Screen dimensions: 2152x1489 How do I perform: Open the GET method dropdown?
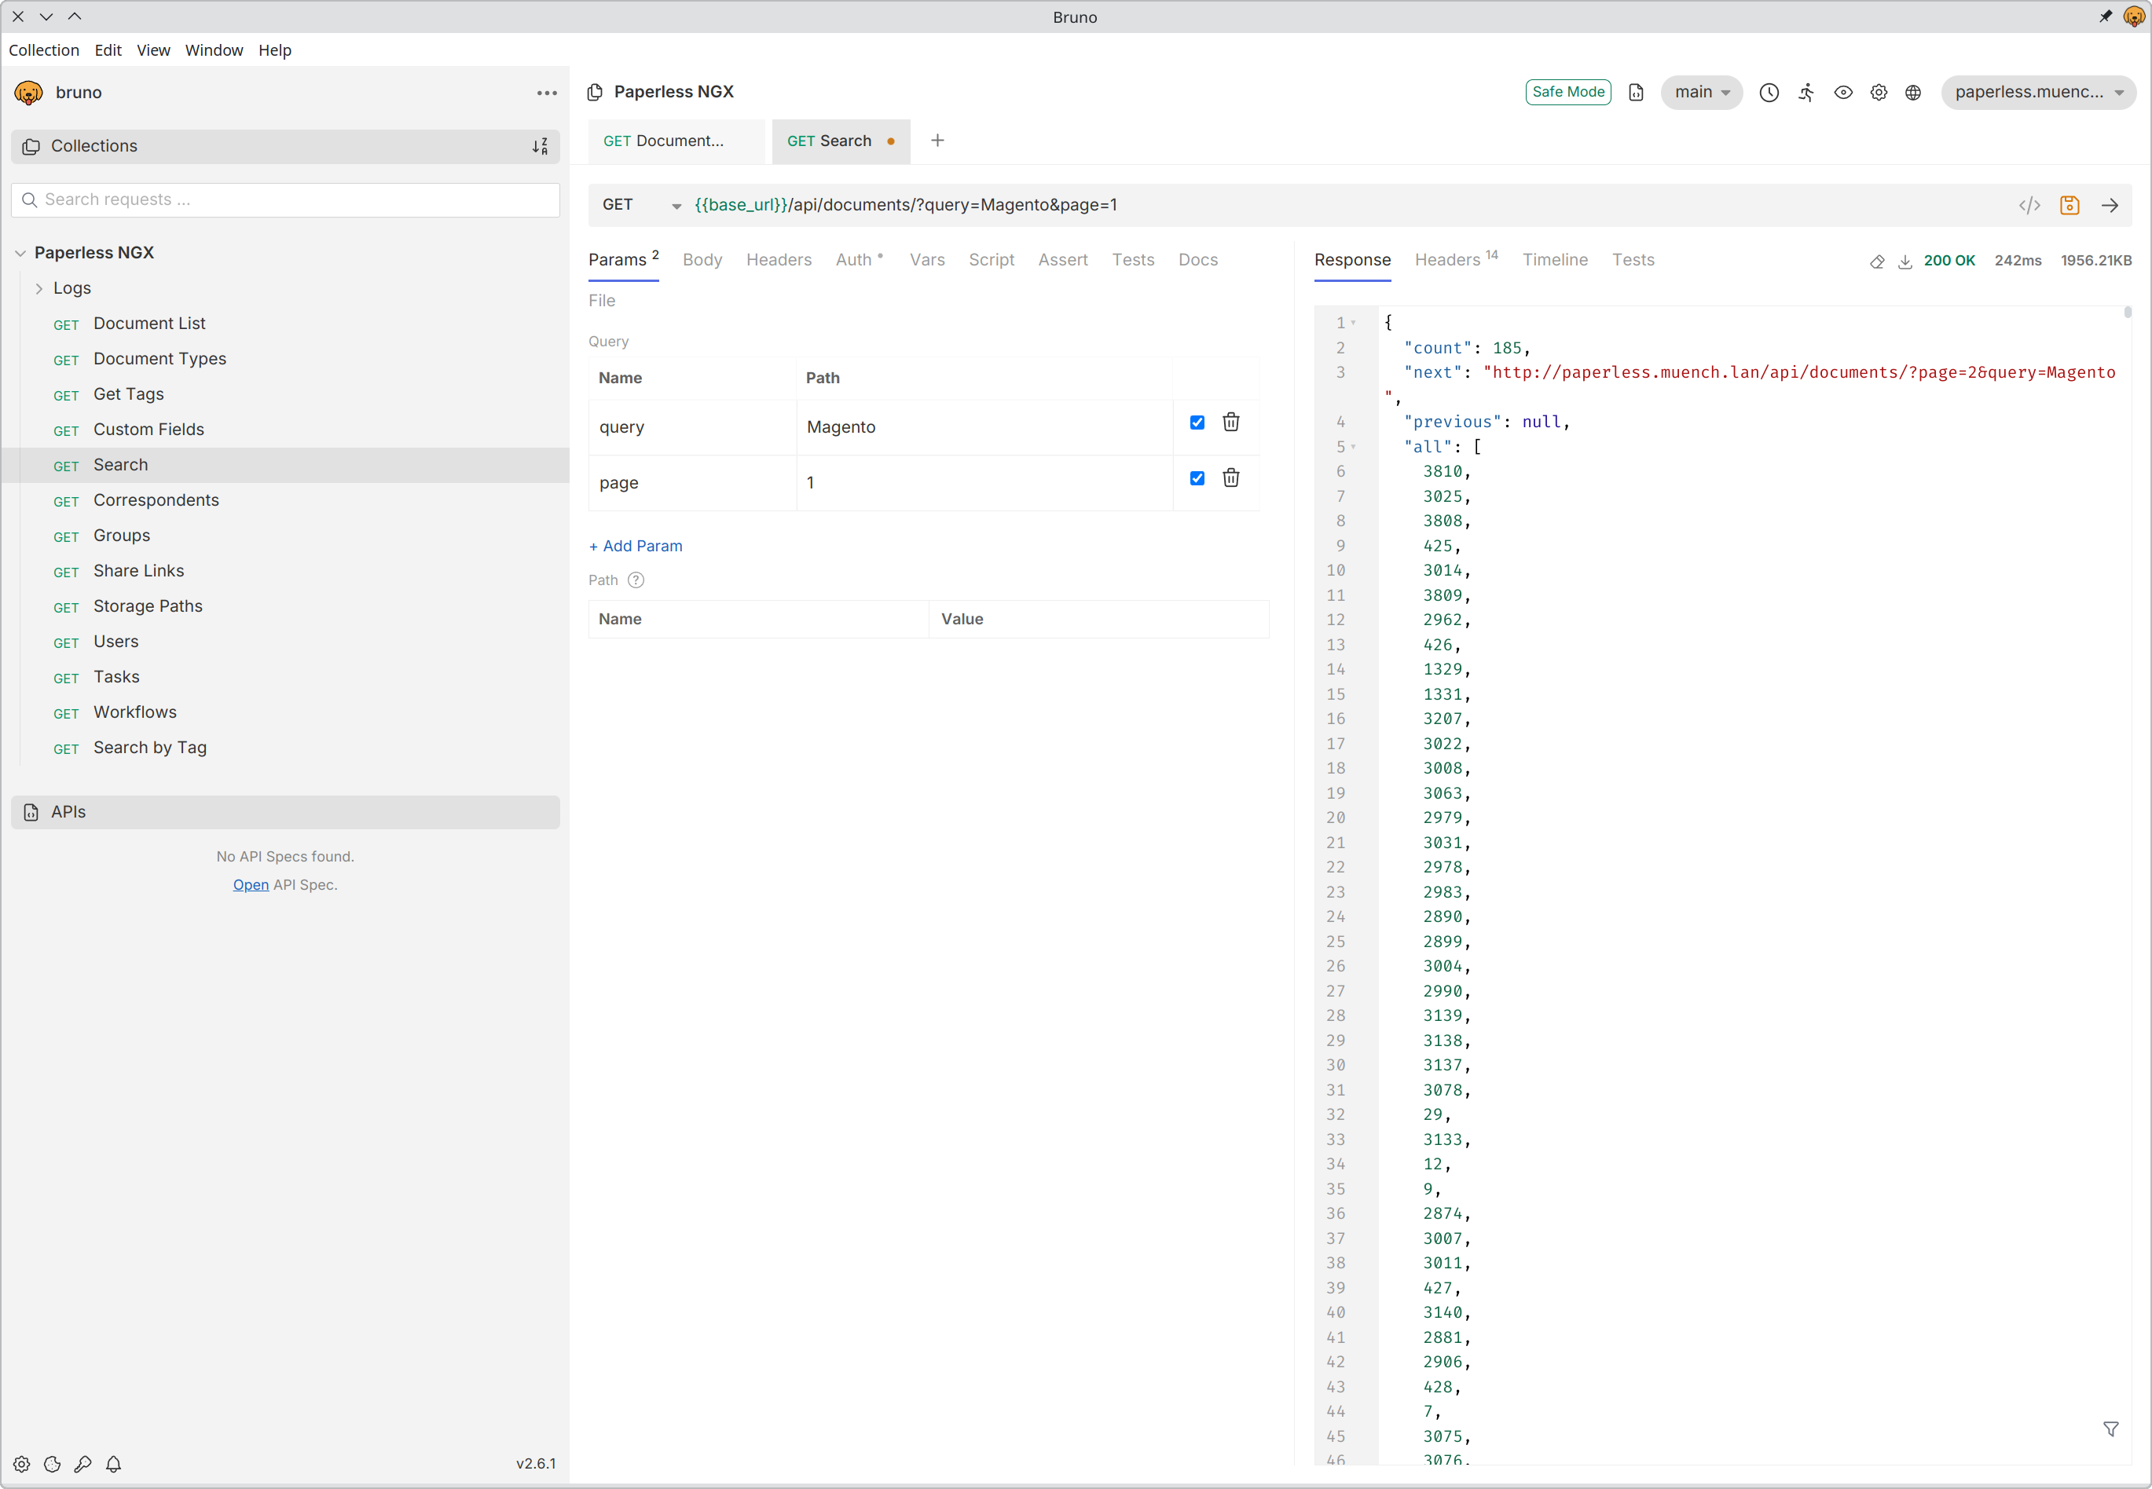tap(641, 205)
